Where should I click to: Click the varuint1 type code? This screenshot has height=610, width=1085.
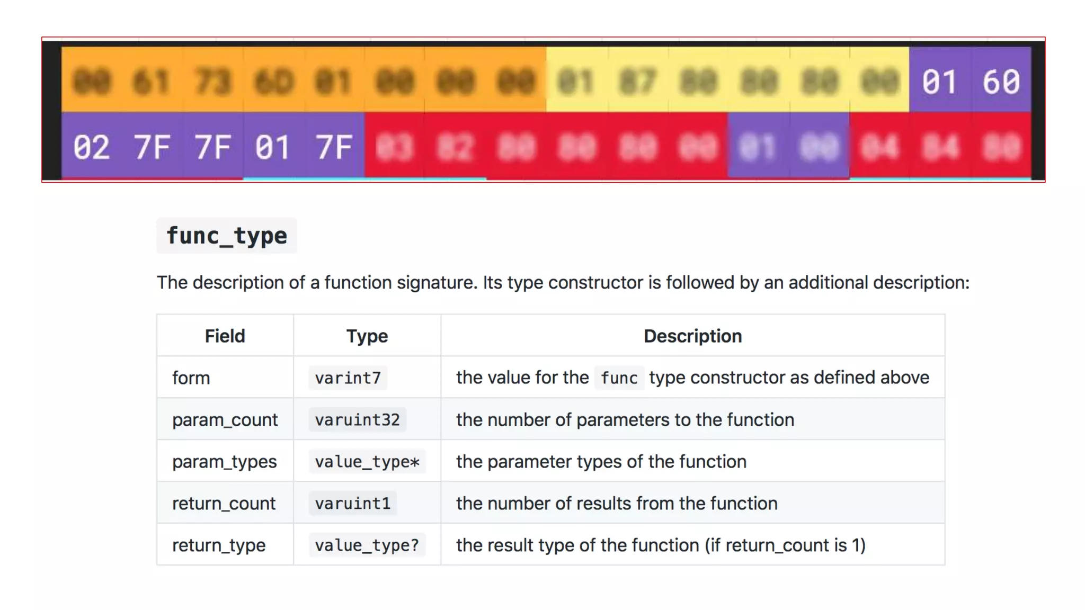coord(352,503)
